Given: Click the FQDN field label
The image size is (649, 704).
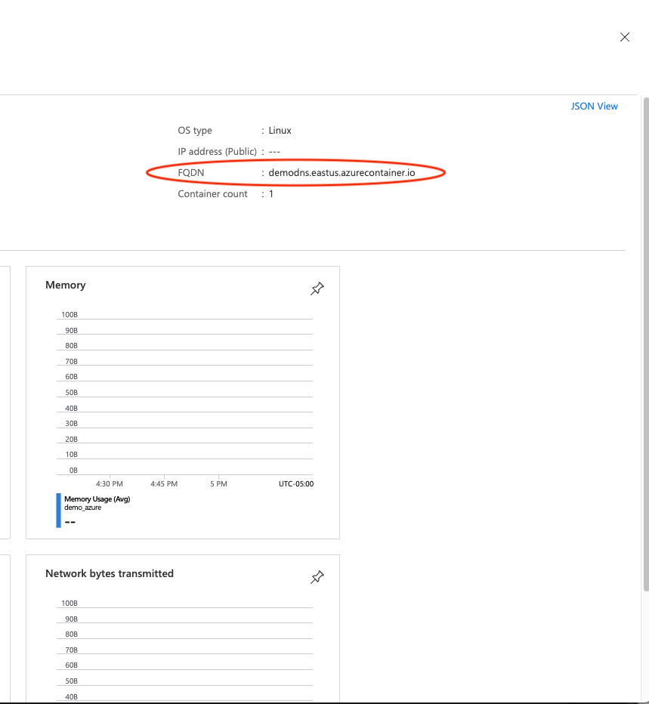Looking at the screenshot, I should click(x=191, y=173).
